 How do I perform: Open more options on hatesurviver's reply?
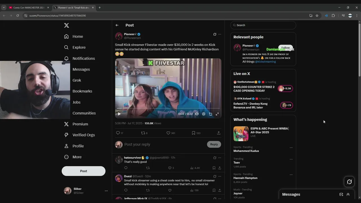(x=220, y=158)
